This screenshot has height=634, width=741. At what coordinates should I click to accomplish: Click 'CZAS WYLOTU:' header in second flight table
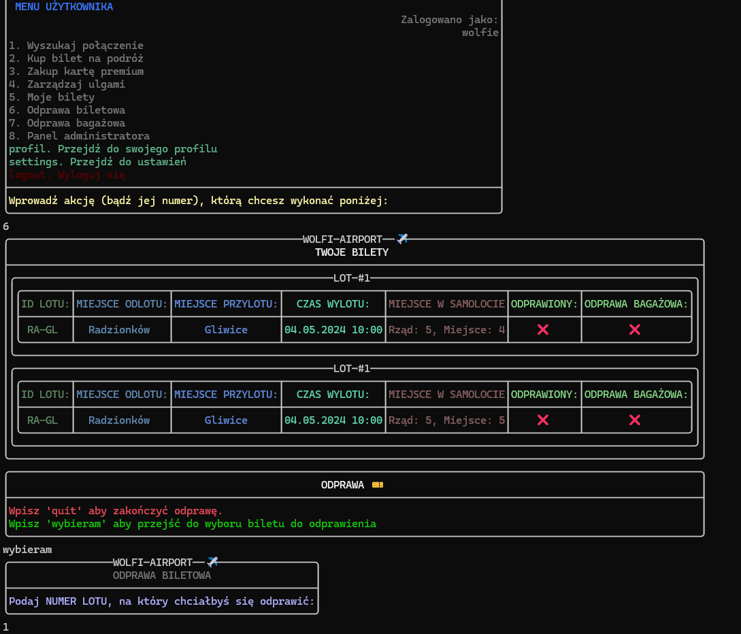pos(333,394)
